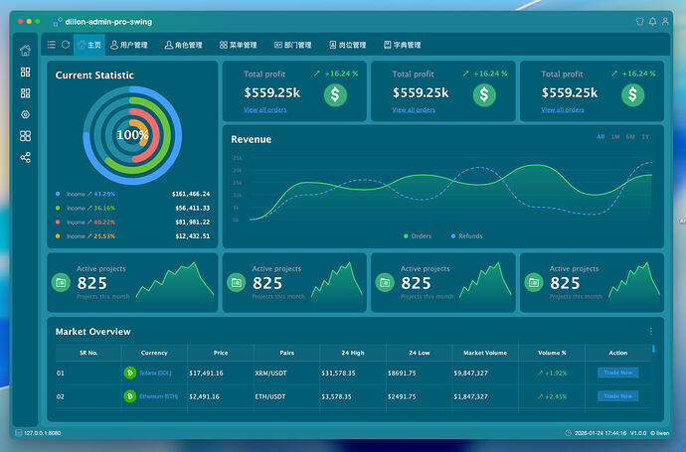Viewport: 686px width, 452px height.
Task: Select the 1M range in Revenue chart
Action: [x=615, y=137]
